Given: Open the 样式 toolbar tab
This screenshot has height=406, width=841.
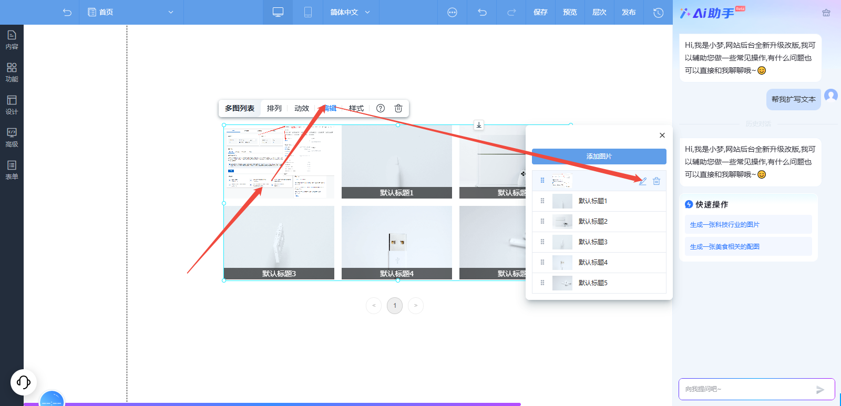Looking at the screenshot, I should pyautogui.click(x=356, y=108).
